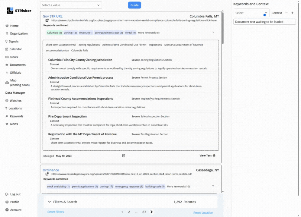Click 'Administrative Conditional Use Permit process' heading

point(81,77)
